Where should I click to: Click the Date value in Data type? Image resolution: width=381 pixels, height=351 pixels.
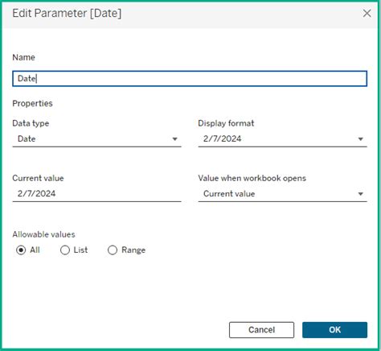coord(27,138)
